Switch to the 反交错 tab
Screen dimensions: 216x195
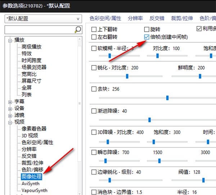click(157, 18)
